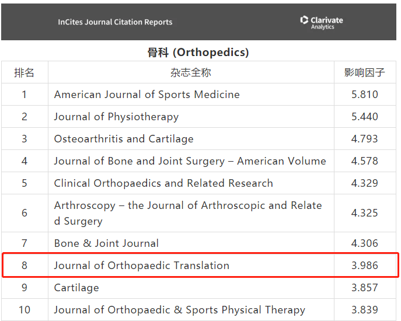Image resolution: width=401 pixels, height=321 pixels.
Task: Open Journal of Orthopaedic & Sports Physical Therapy
Action: pyautogui.click(x=179, y=310)
